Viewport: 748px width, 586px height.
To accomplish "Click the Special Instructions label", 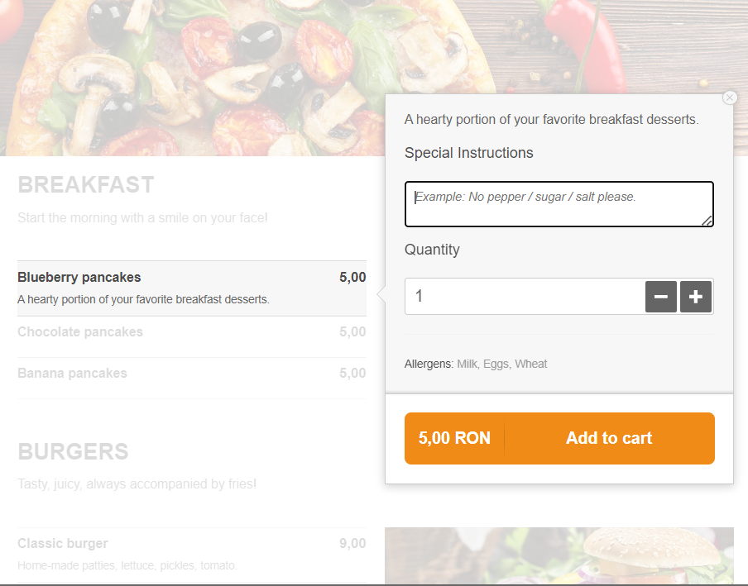I will [469, 153].
